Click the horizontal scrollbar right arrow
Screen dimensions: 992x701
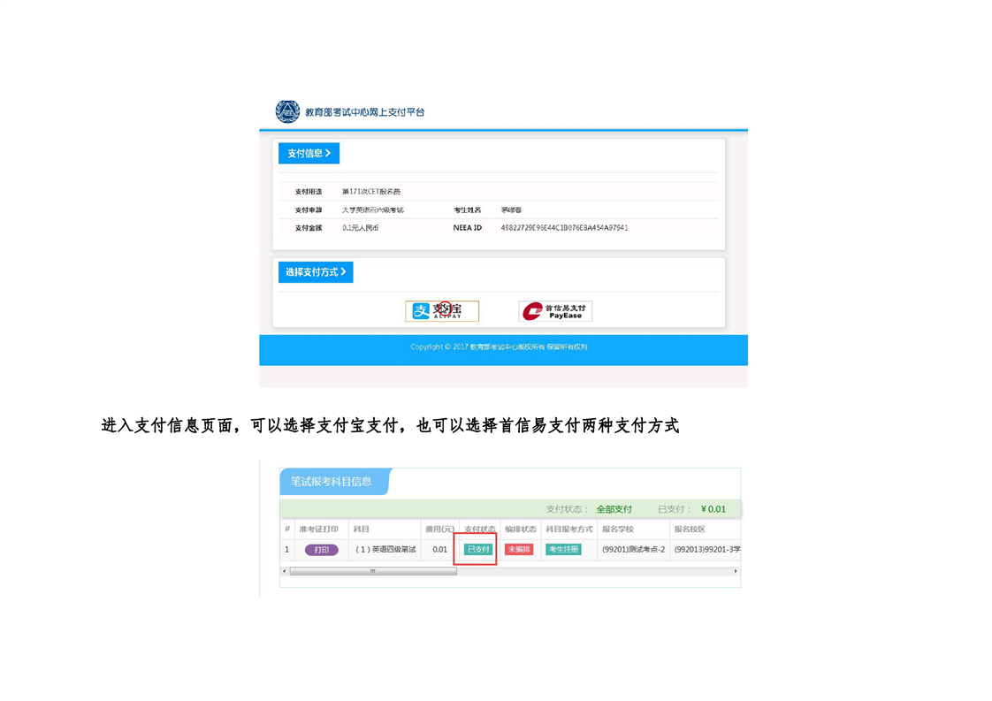point(736,571)
